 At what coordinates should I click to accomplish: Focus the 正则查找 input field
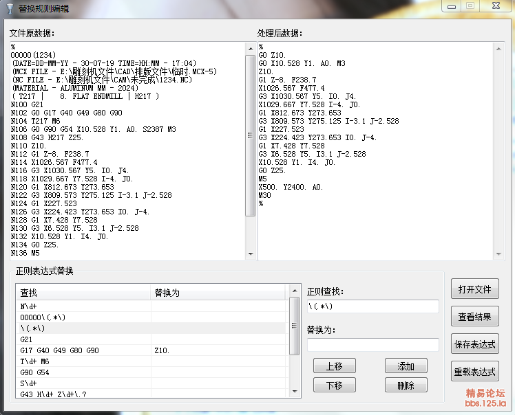click(372, 306)
